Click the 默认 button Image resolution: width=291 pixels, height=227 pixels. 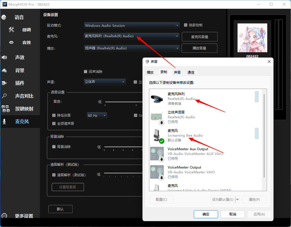[x=60, y=209]
